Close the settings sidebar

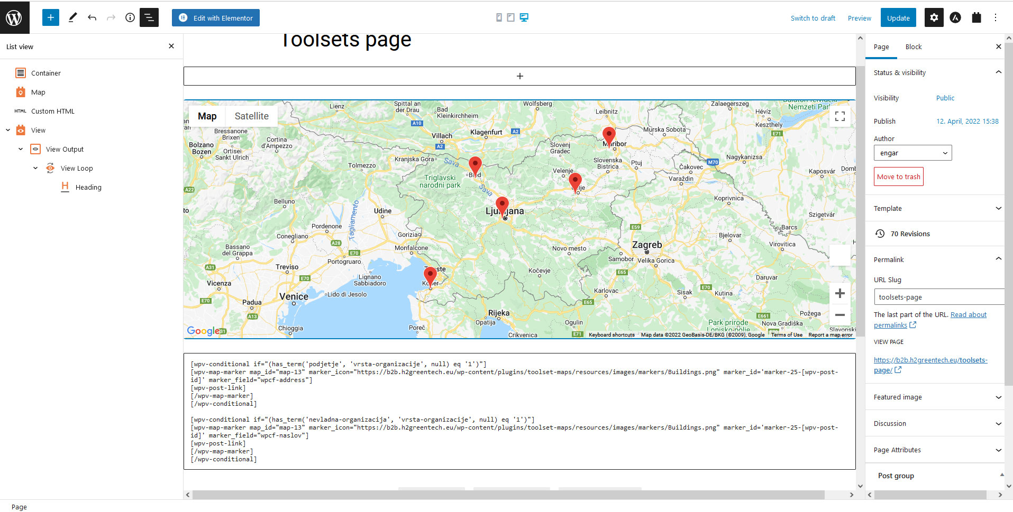tap(999, 46)
